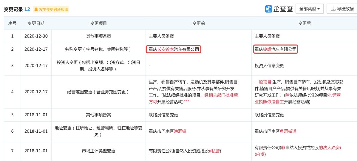Click serial number 4

click(12, 92)
